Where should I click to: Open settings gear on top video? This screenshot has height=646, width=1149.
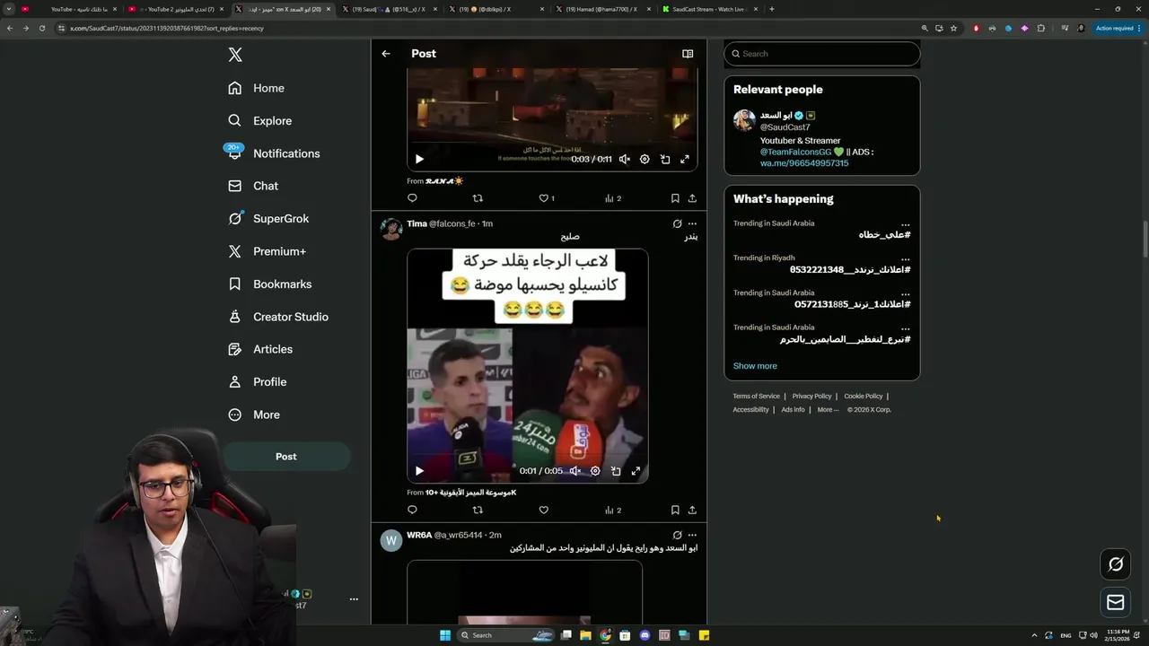tap(645, 159)
